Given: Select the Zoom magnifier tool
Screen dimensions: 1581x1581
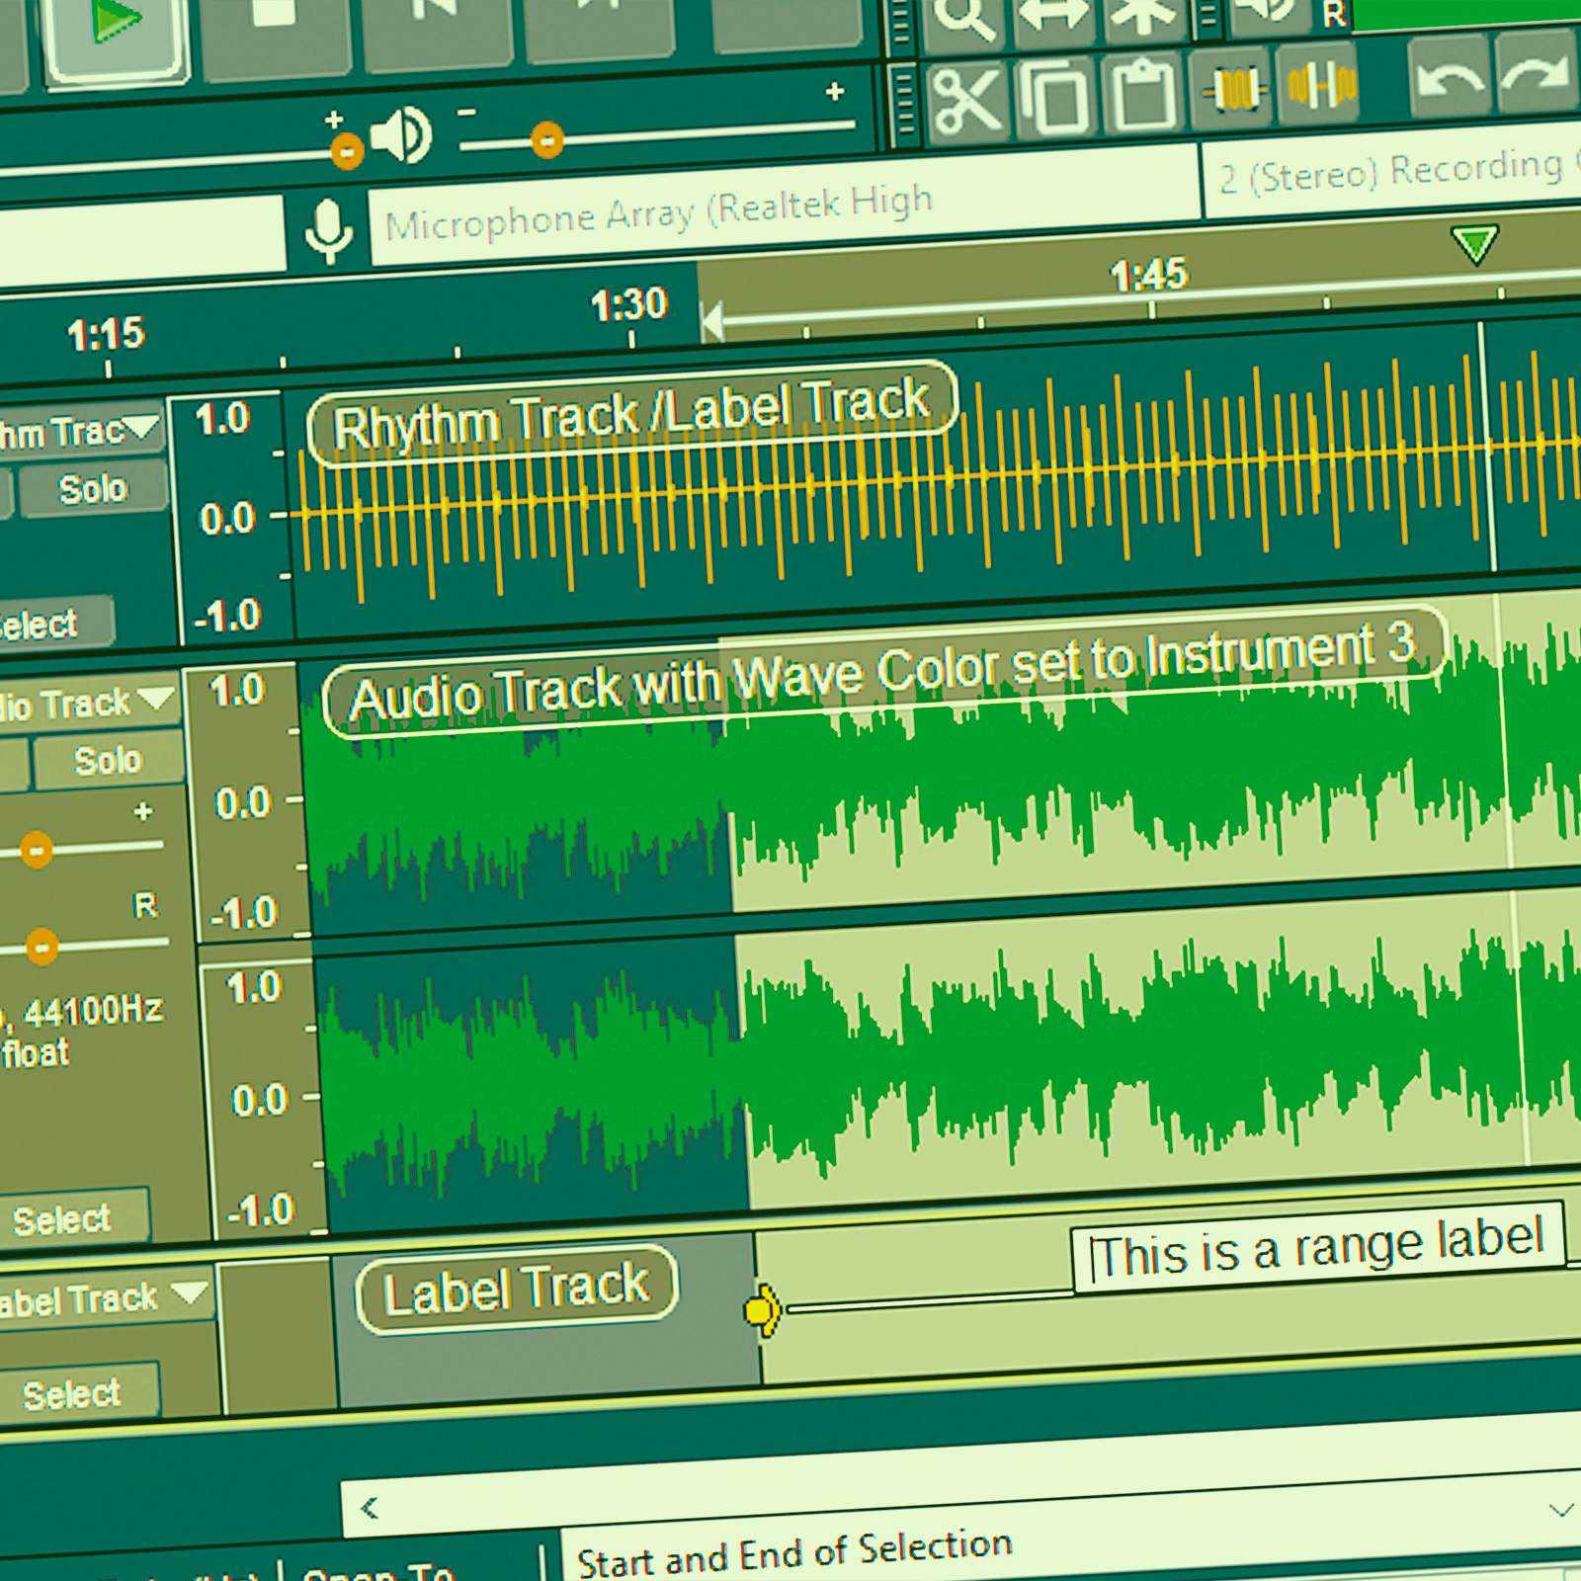Looking at the screenshot, I should pyautogui.click(x=963, y=20).
